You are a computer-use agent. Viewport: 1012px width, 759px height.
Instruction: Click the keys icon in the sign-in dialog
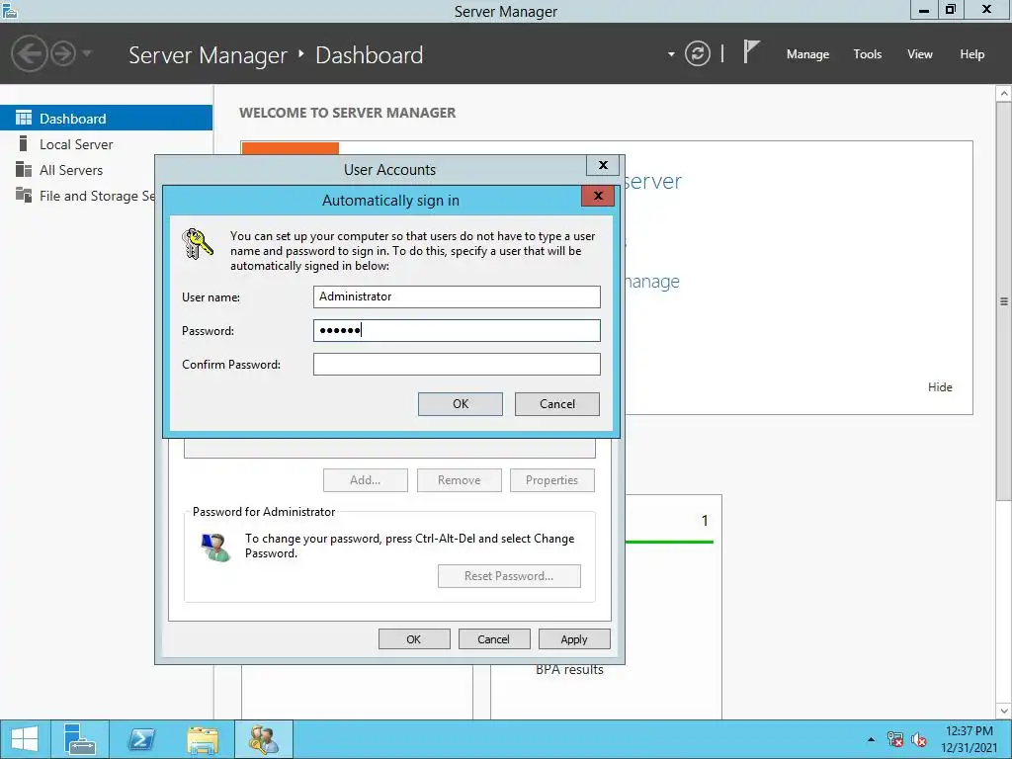click(198, 244)
